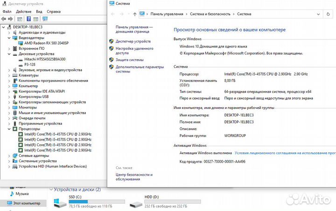Collapse the Устройства и диски section
This screenshot has height=211, width=336.
click(x=51, y=190)
